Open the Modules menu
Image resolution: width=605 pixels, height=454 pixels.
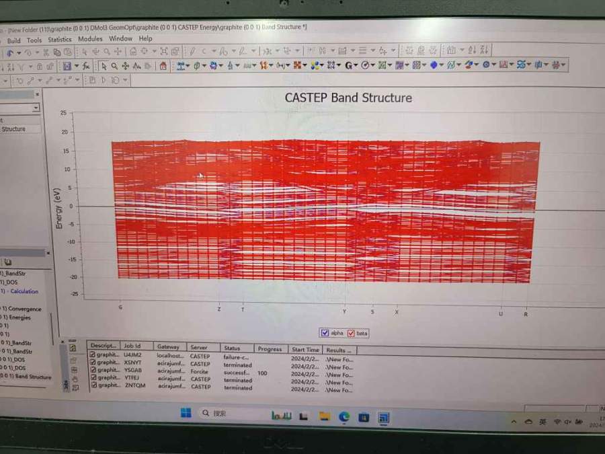click(90, 39)
